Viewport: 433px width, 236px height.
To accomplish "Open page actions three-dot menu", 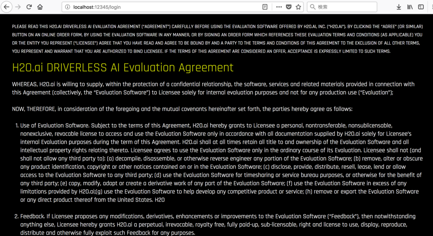I will point(279,7).
